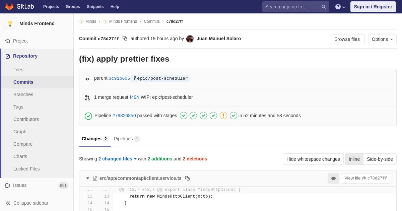Click Hide whitespace changes button
Screen dimensions: 402x211
[x=313, y=159]
